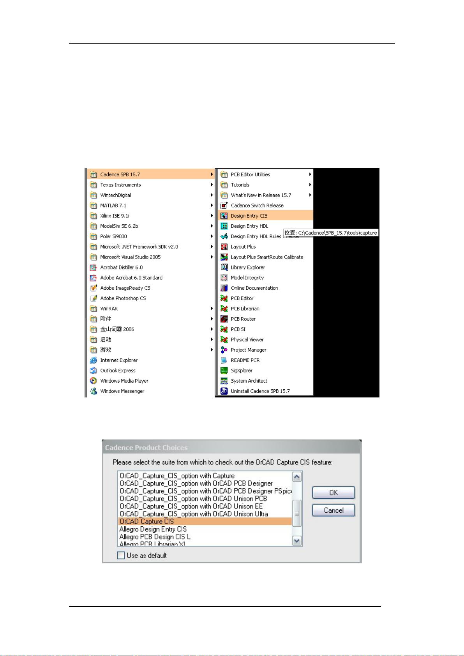
Task: Launch Design Entry HDL icon
Action: point(224,226)
